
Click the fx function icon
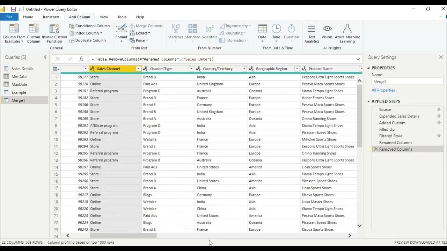tap(81, 59)
